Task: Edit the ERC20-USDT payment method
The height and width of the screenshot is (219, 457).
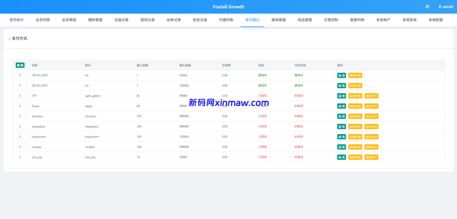Action: [341, 86]
